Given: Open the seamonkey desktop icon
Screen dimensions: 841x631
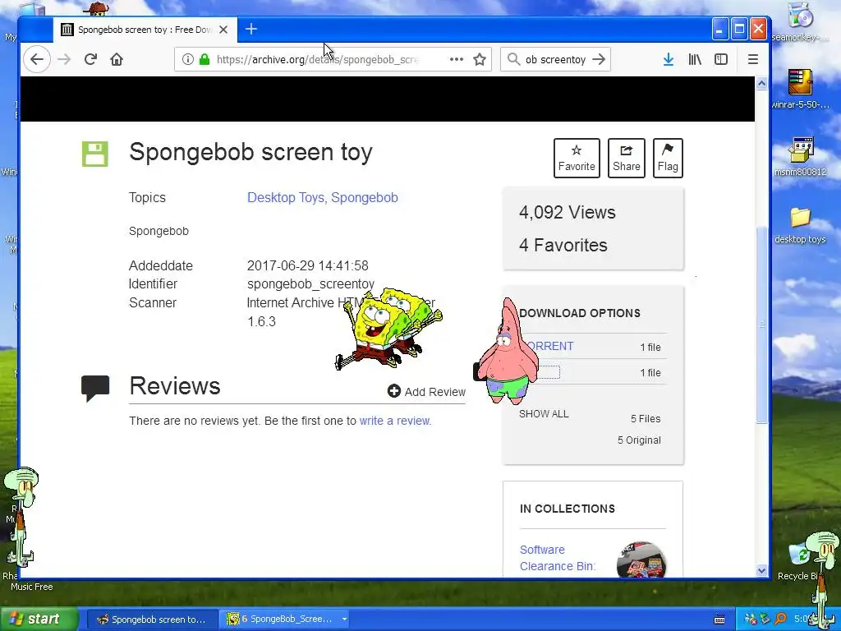Looking at the screenshot, I should [800, 22].
